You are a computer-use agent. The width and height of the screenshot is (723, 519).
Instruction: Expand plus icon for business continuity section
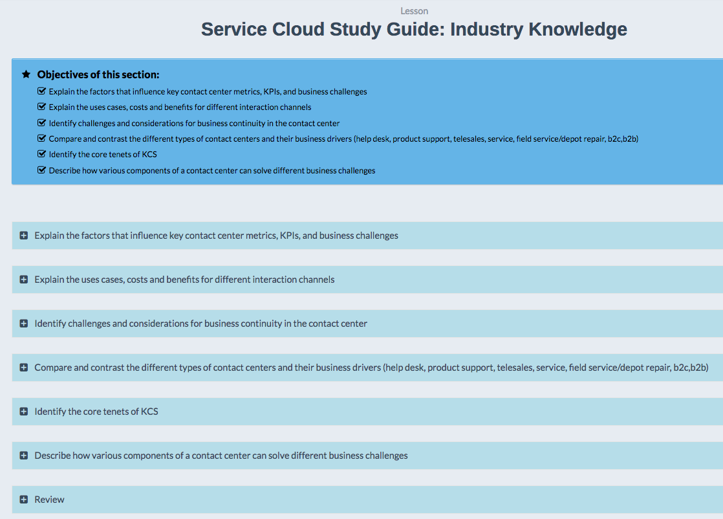tap(24, 324)
